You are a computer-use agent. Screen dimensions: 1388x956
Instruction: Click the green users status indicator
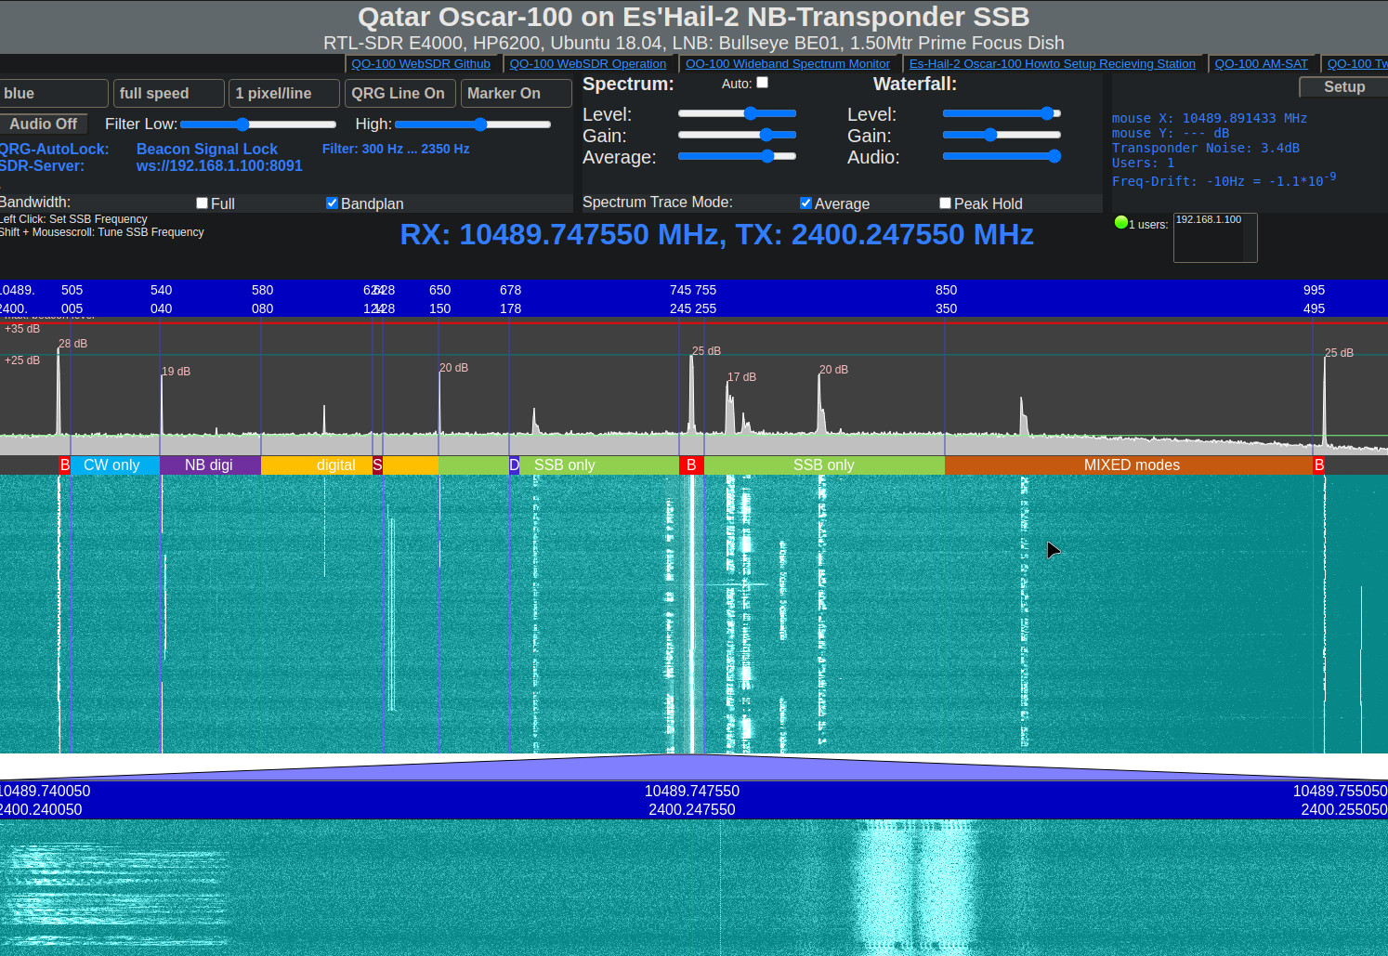(x=1120, y=222)
